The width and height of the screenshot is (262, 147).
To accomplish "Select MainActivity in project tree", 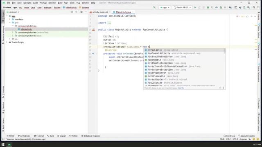I will (x=26, y=29).
